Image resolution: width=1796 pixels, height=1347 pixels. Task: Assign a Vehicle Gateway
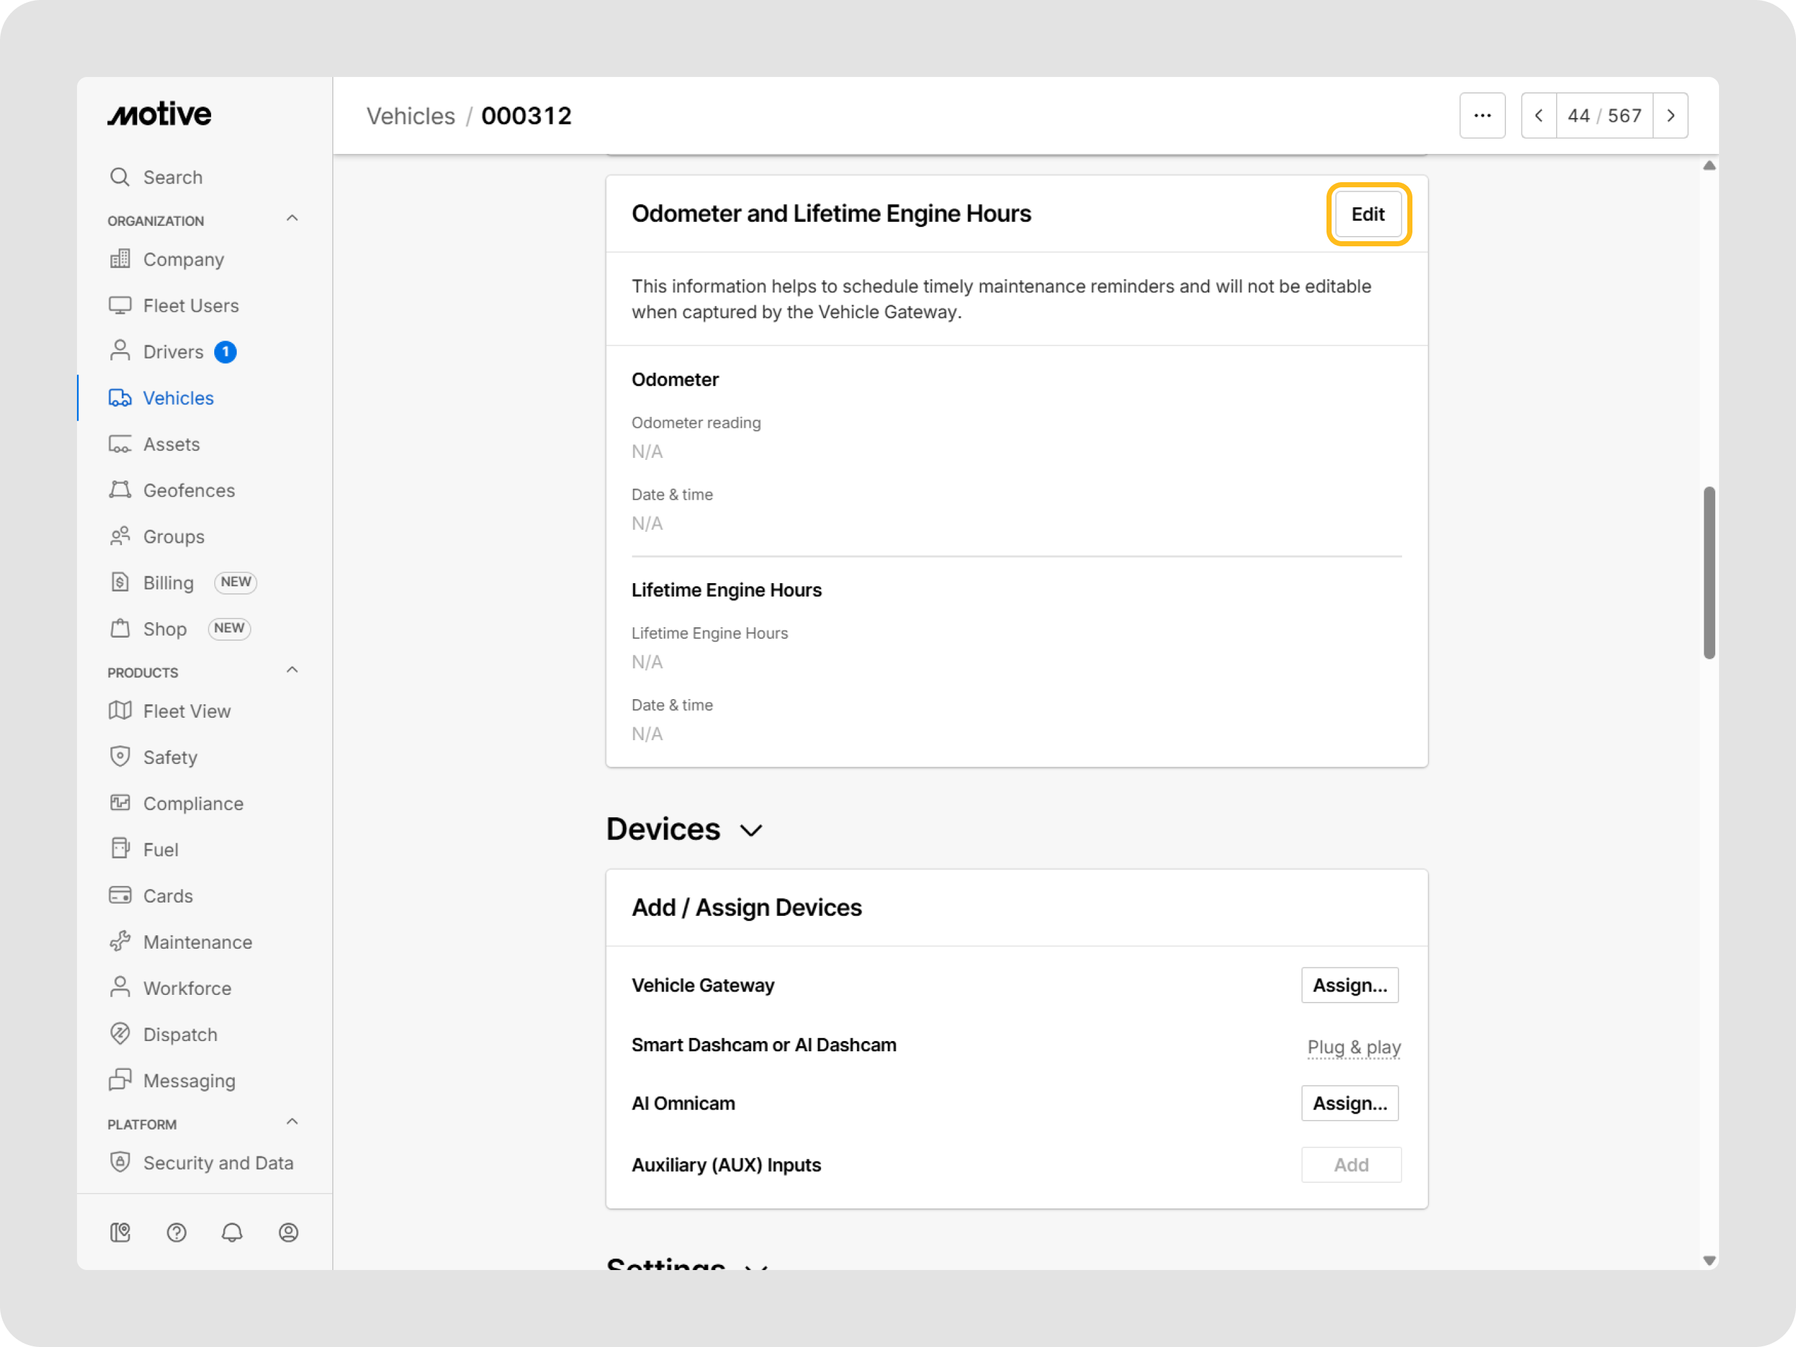[1349, 985]
